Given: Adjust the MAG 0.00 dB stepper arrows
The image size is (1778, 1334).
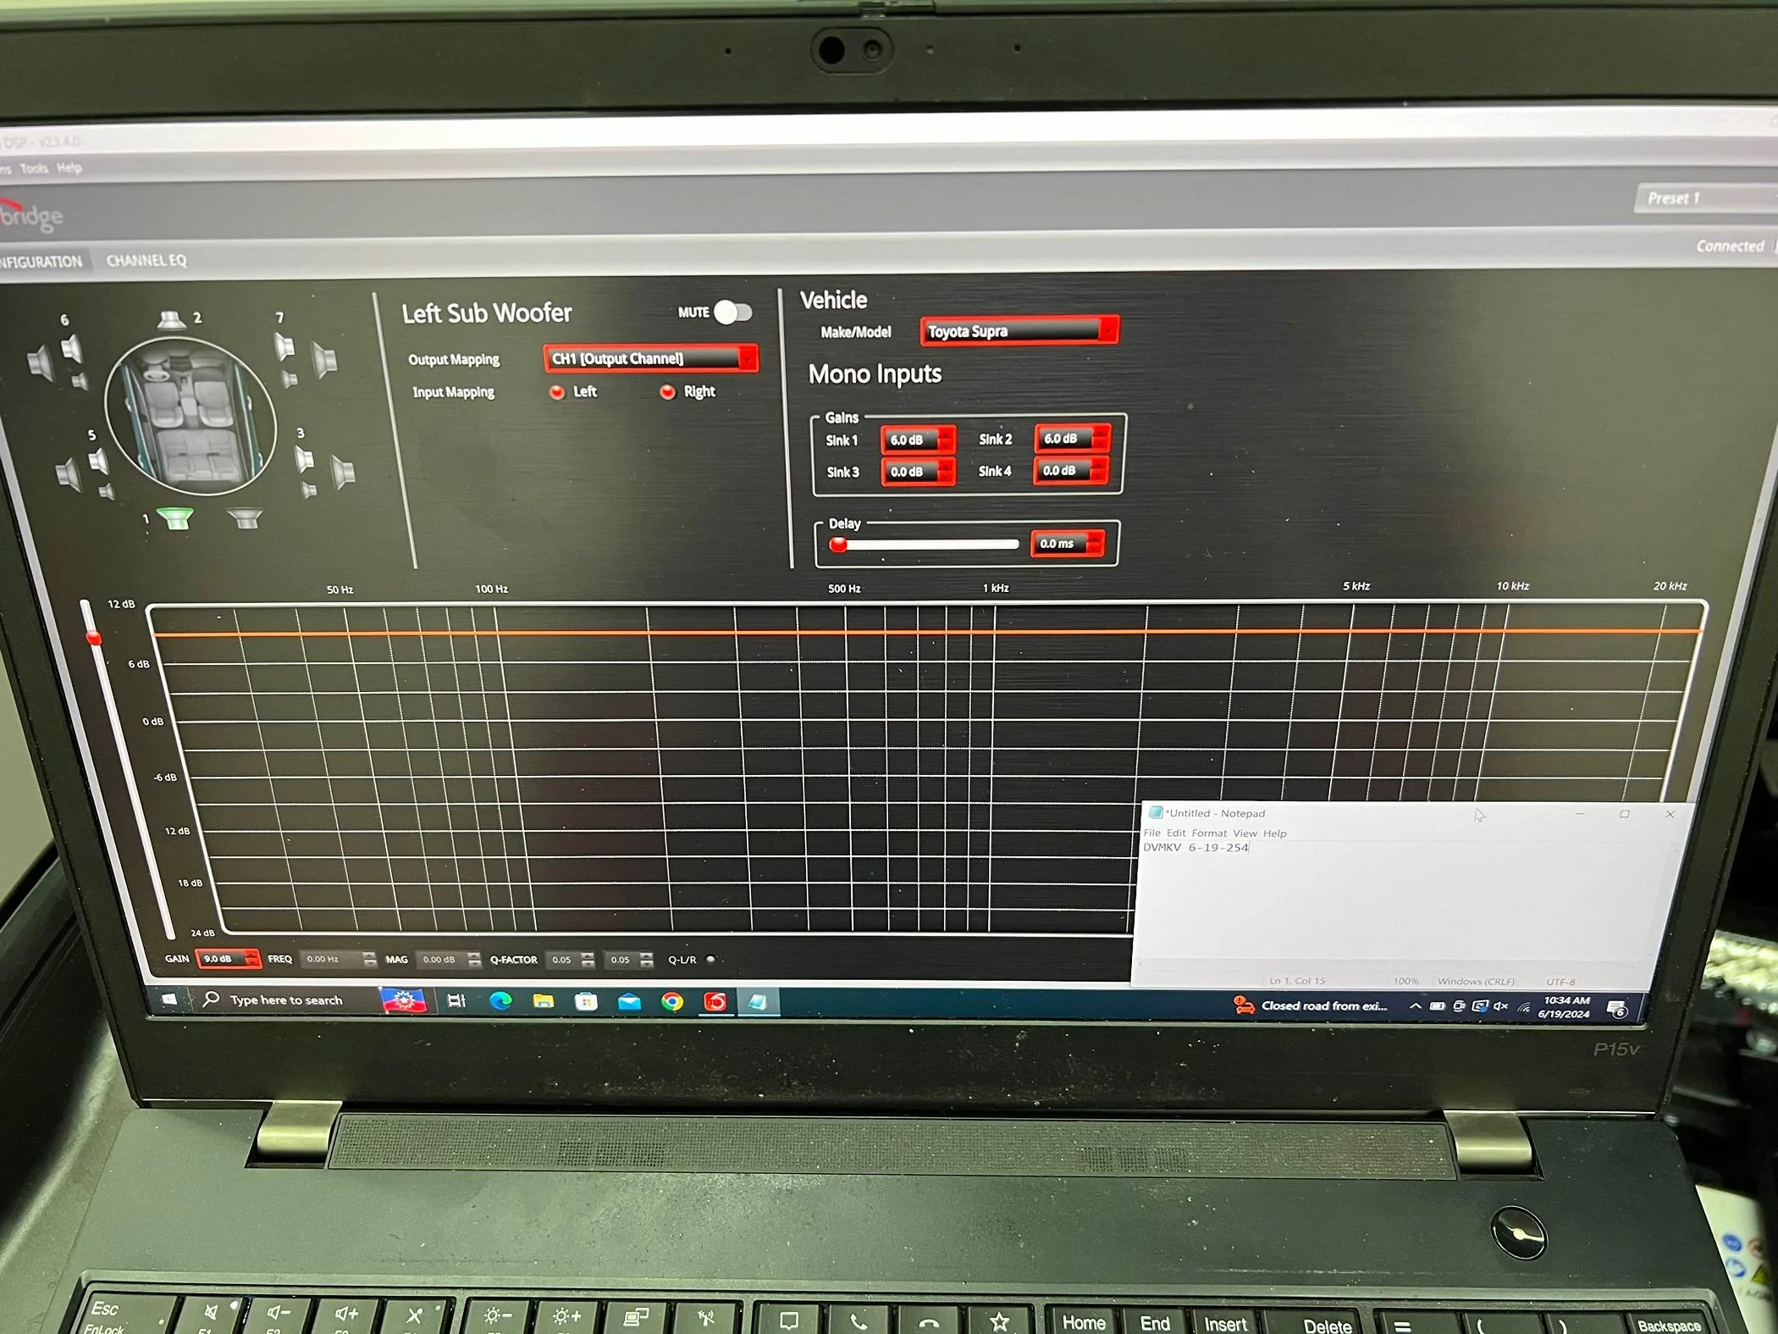Looking at the screenshot, I should pyautogui.click(x=474, y=960).
